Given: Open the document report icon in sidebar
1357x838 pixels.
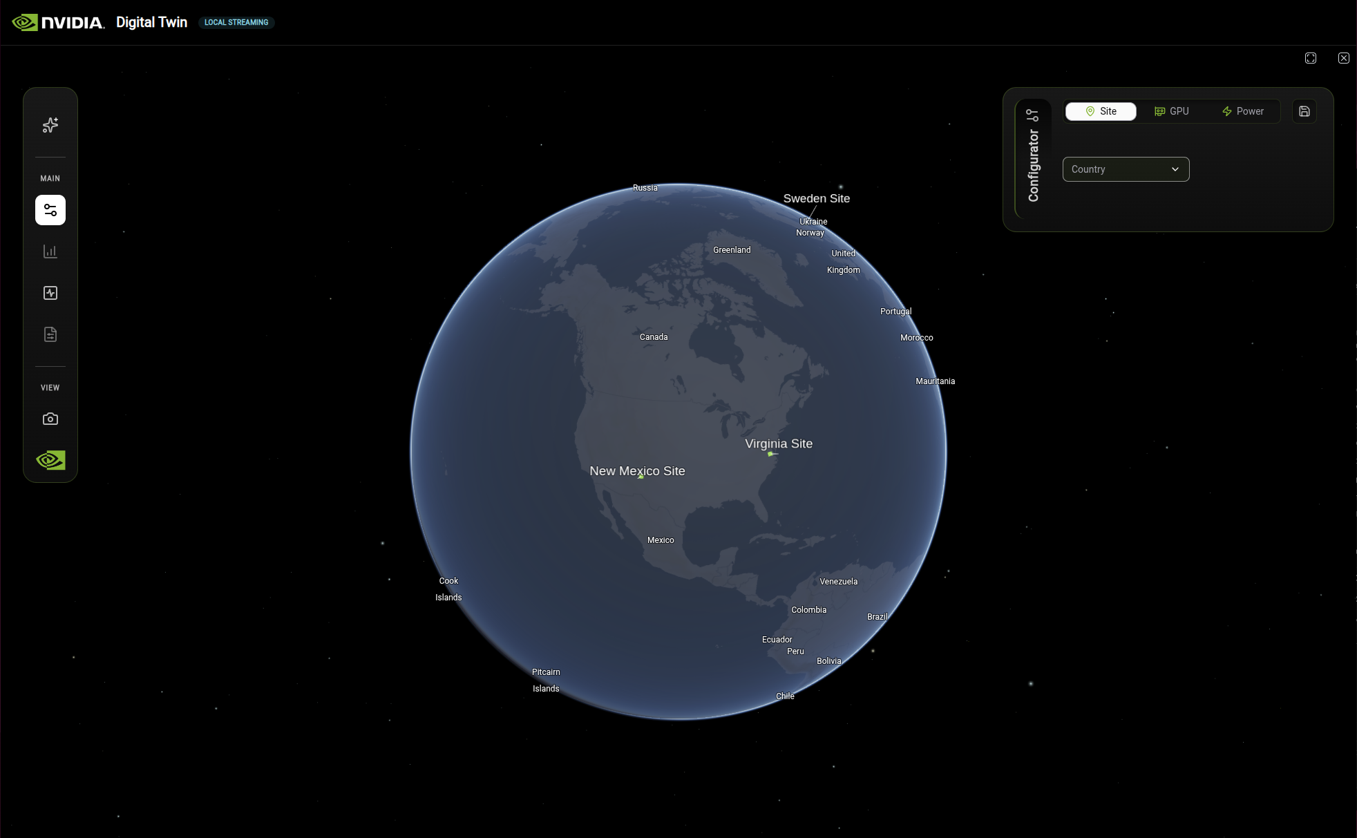Looking at the screenshot, I should 50,334.
